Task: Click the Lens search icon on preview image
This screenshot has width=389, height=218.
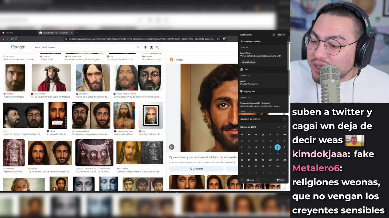Action: (172, 147)
